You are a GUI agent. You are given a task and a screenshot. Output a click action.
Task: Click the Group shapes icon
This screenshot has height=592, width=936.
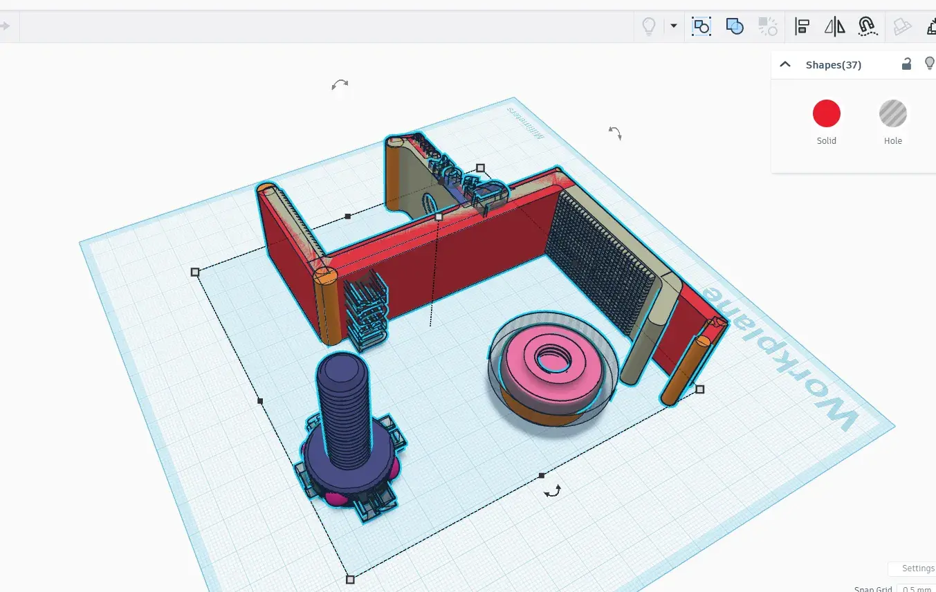[701, 27]
